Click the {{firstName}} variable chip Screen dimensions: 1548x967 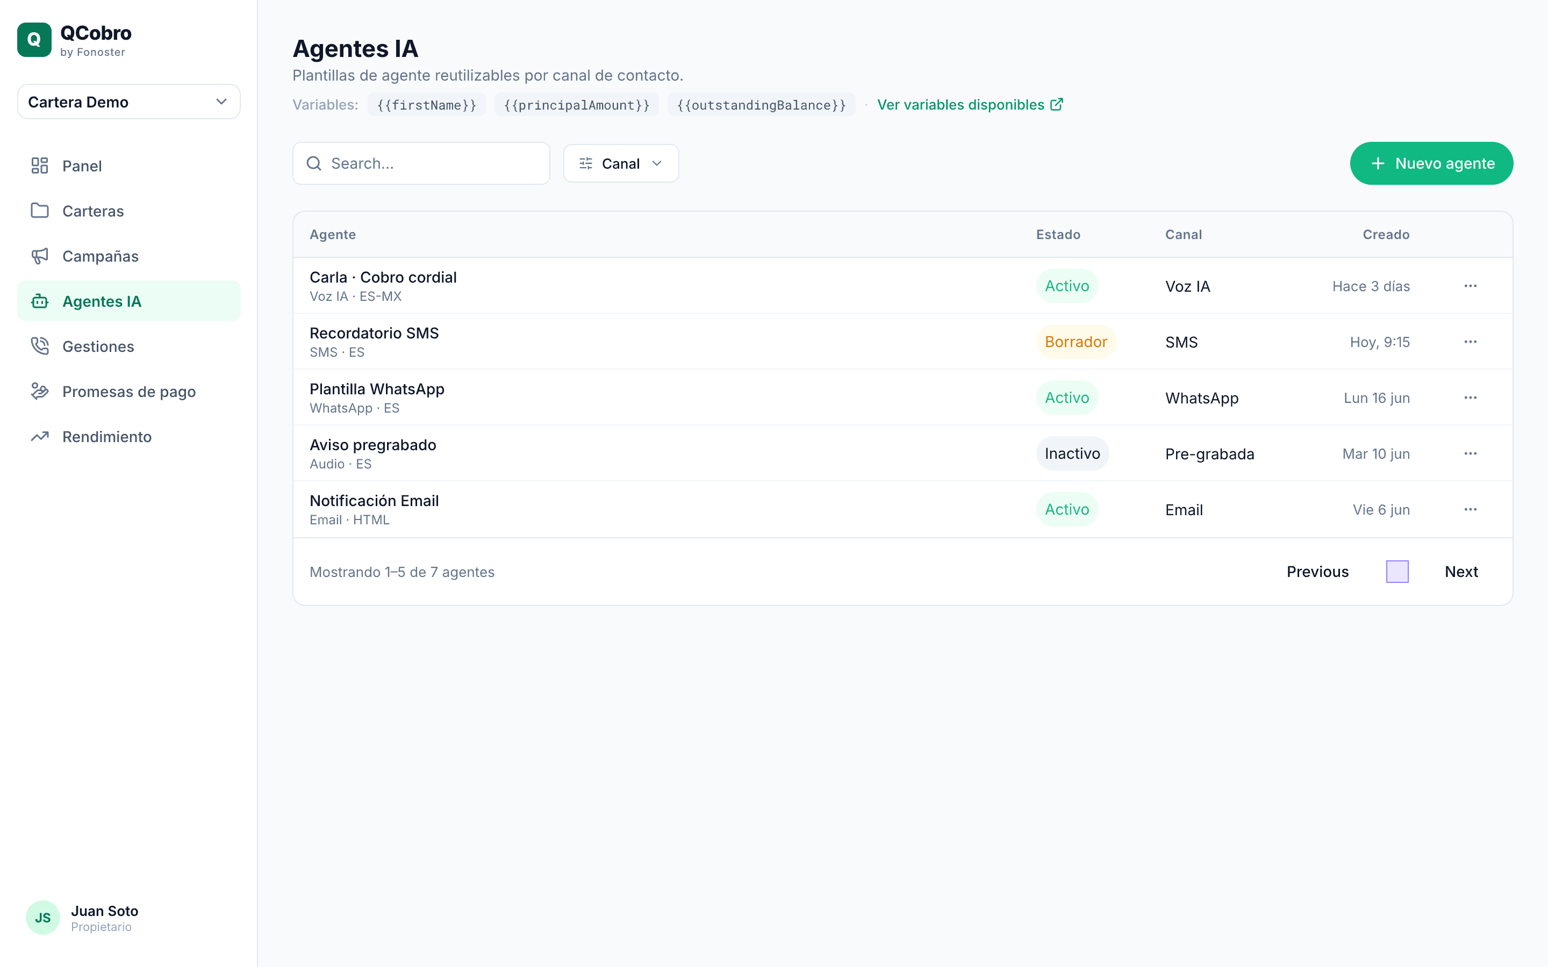pos(427,105)
